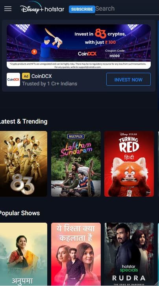Image resolution: width=159 pixels, height=286 pixels.
Task: Open the Lalitham Sundaram movie poster
Action: 76,164
